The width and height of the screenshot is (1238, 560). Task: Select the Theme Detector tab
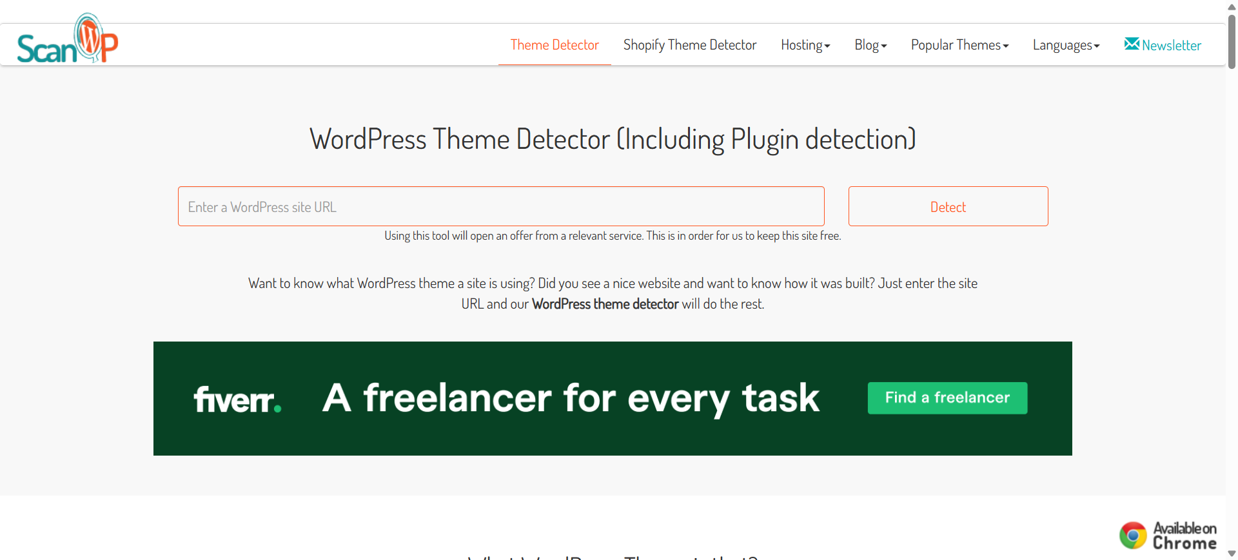point(555,45)
